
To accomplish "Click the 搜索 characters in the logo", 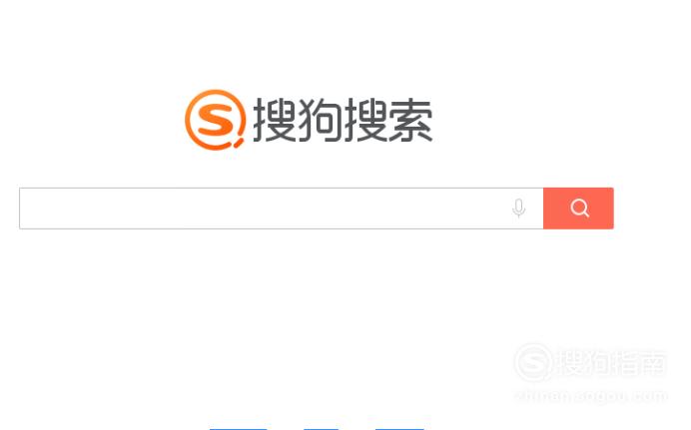I will 387,120.
